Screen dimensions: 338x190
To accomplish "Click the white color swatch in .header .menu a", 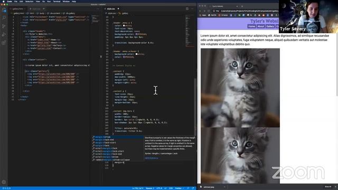I will tap(124, 26).
